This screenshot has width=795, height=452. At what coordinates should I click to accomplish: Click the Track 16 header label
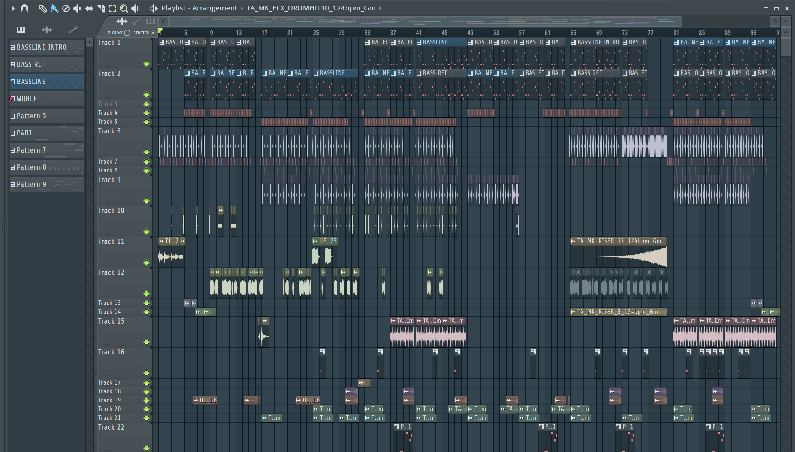tap(111, 352)
